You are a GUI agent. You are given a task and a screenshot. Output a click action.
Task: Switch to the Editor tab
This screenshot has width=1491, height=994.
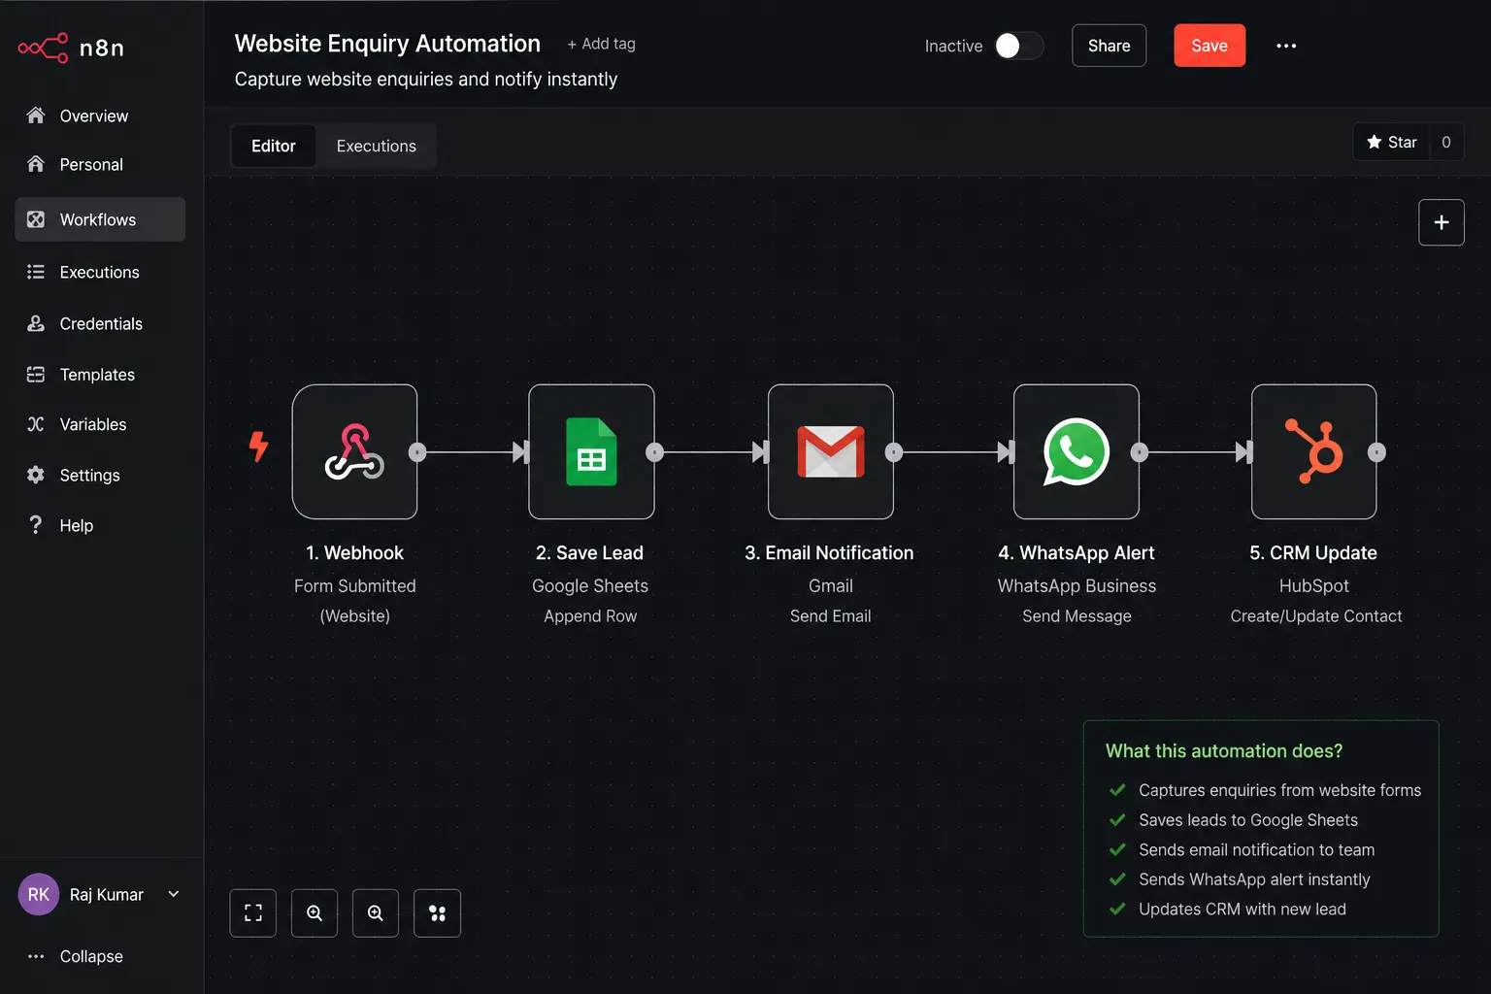(274, 146)
